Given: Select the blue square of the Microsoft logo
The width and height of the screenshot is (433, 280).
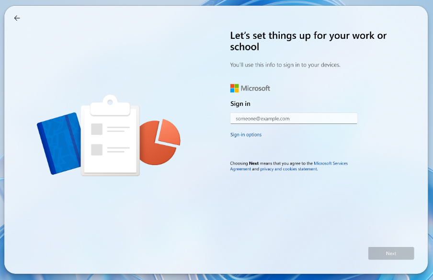Looking at the screenshot, I should pos(232,90).
